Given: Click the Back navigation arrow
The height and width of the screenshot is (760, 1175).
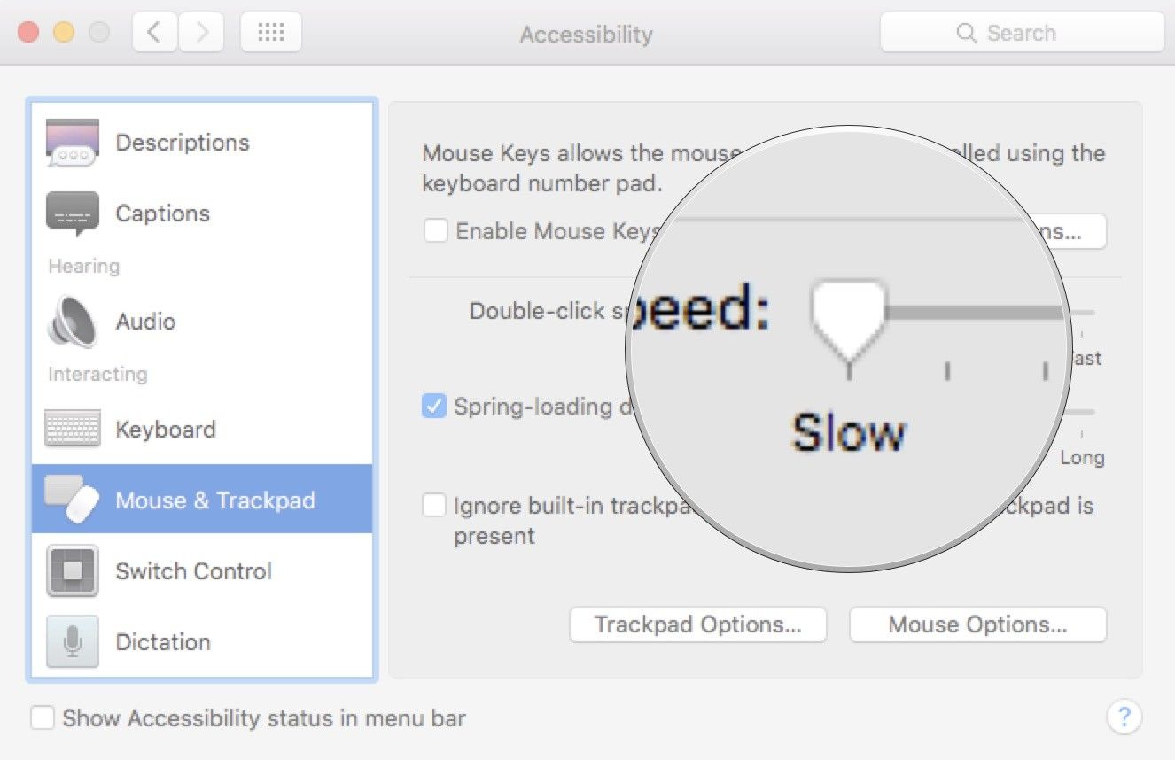Looking at the screenshot, I should [x=155, y=33].
